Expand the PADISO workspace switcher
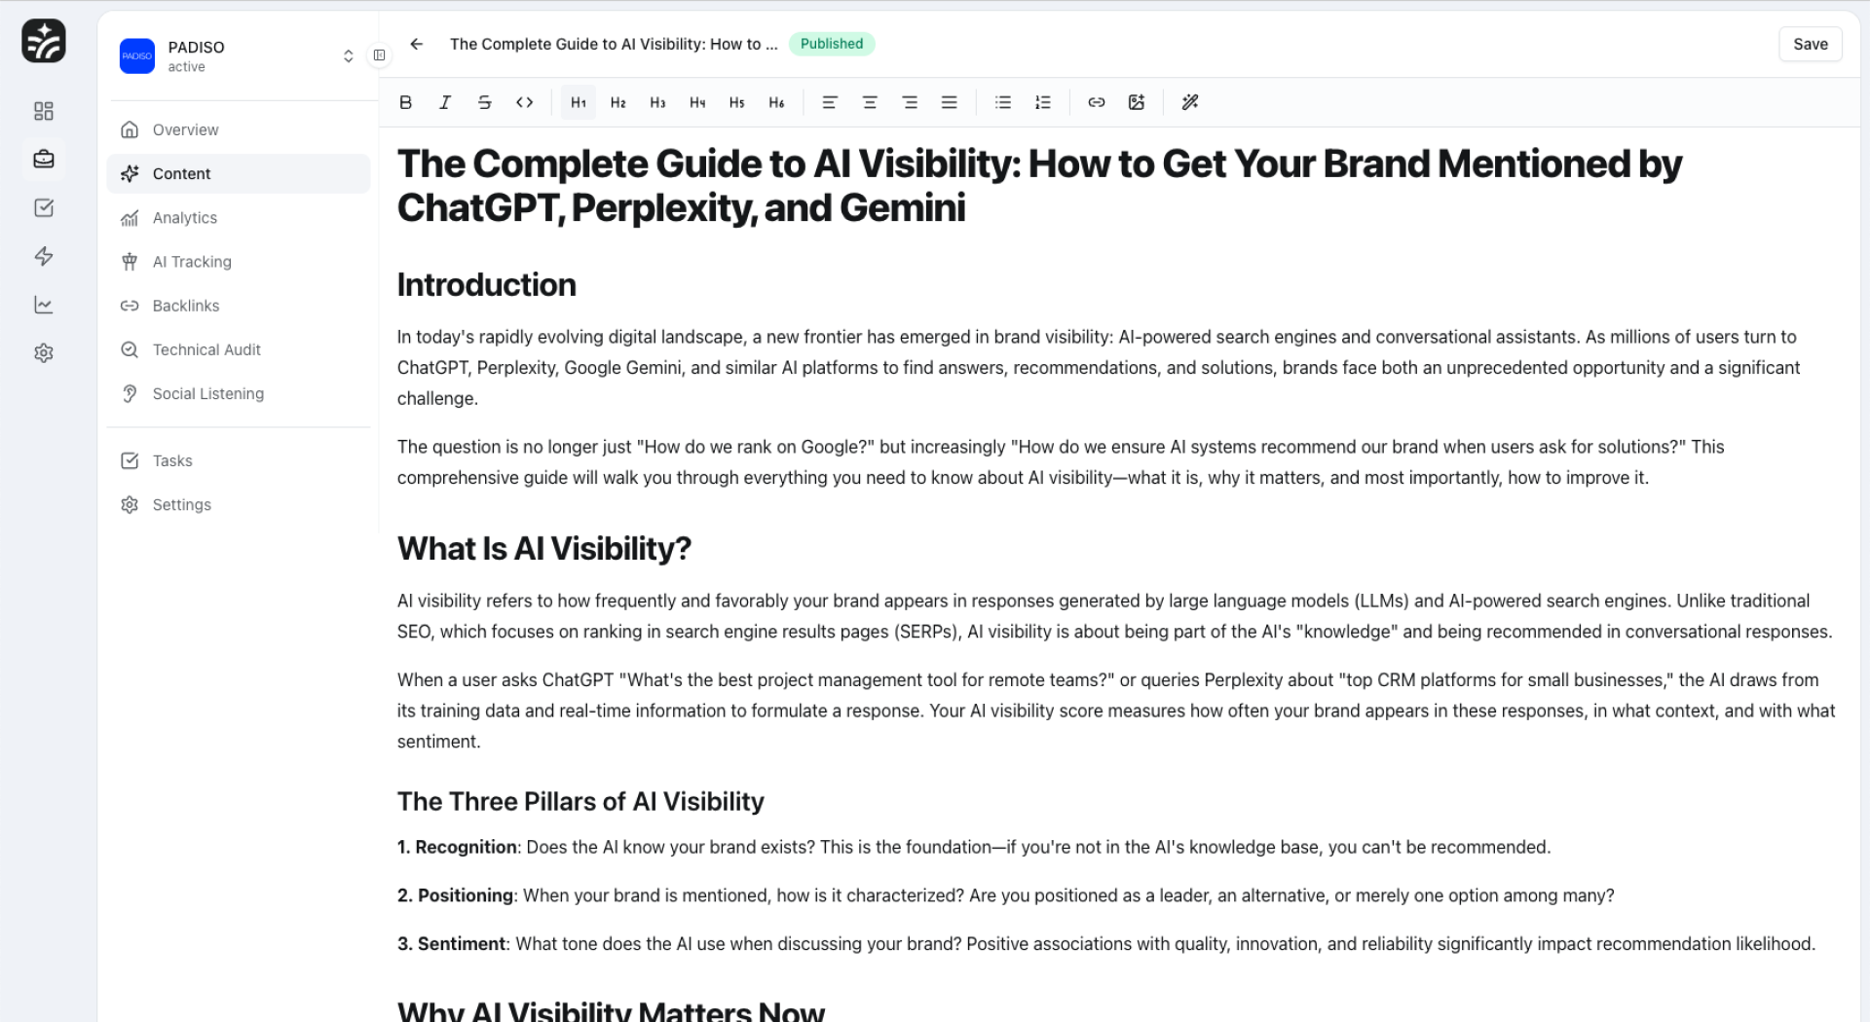 [348, 56]
